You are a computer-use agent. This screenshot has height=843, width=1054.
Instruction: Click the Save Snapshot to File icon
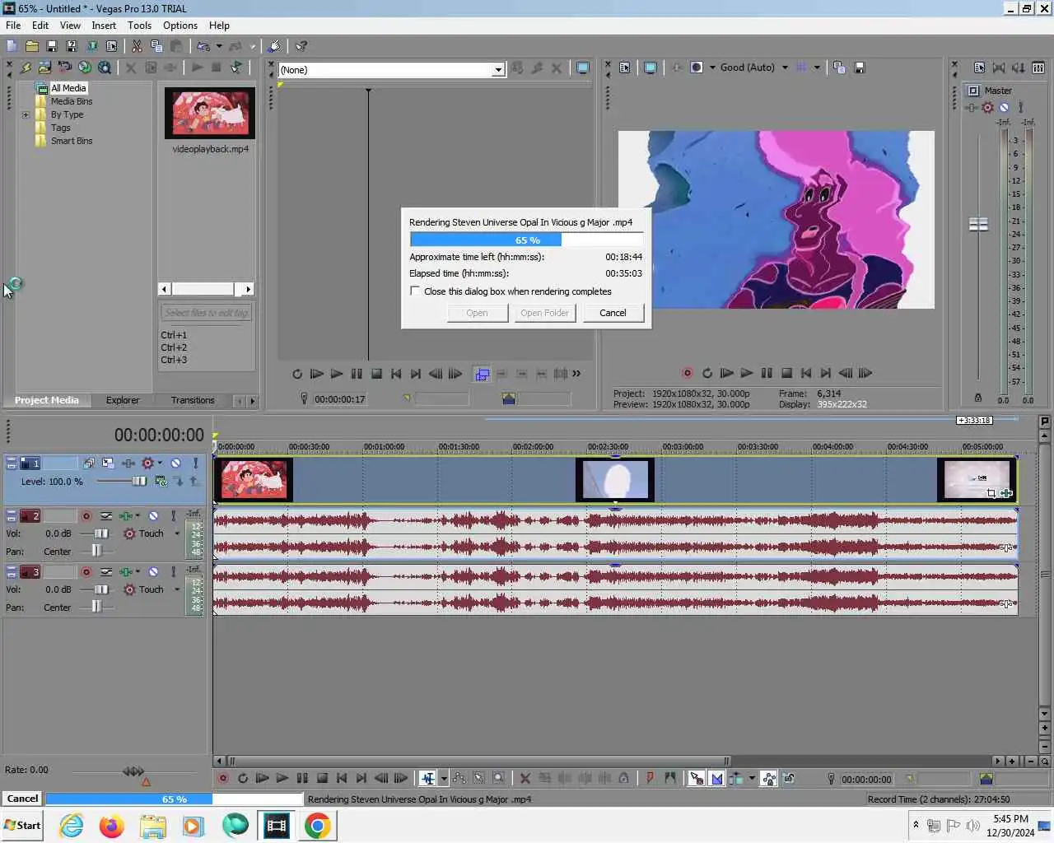859,68
